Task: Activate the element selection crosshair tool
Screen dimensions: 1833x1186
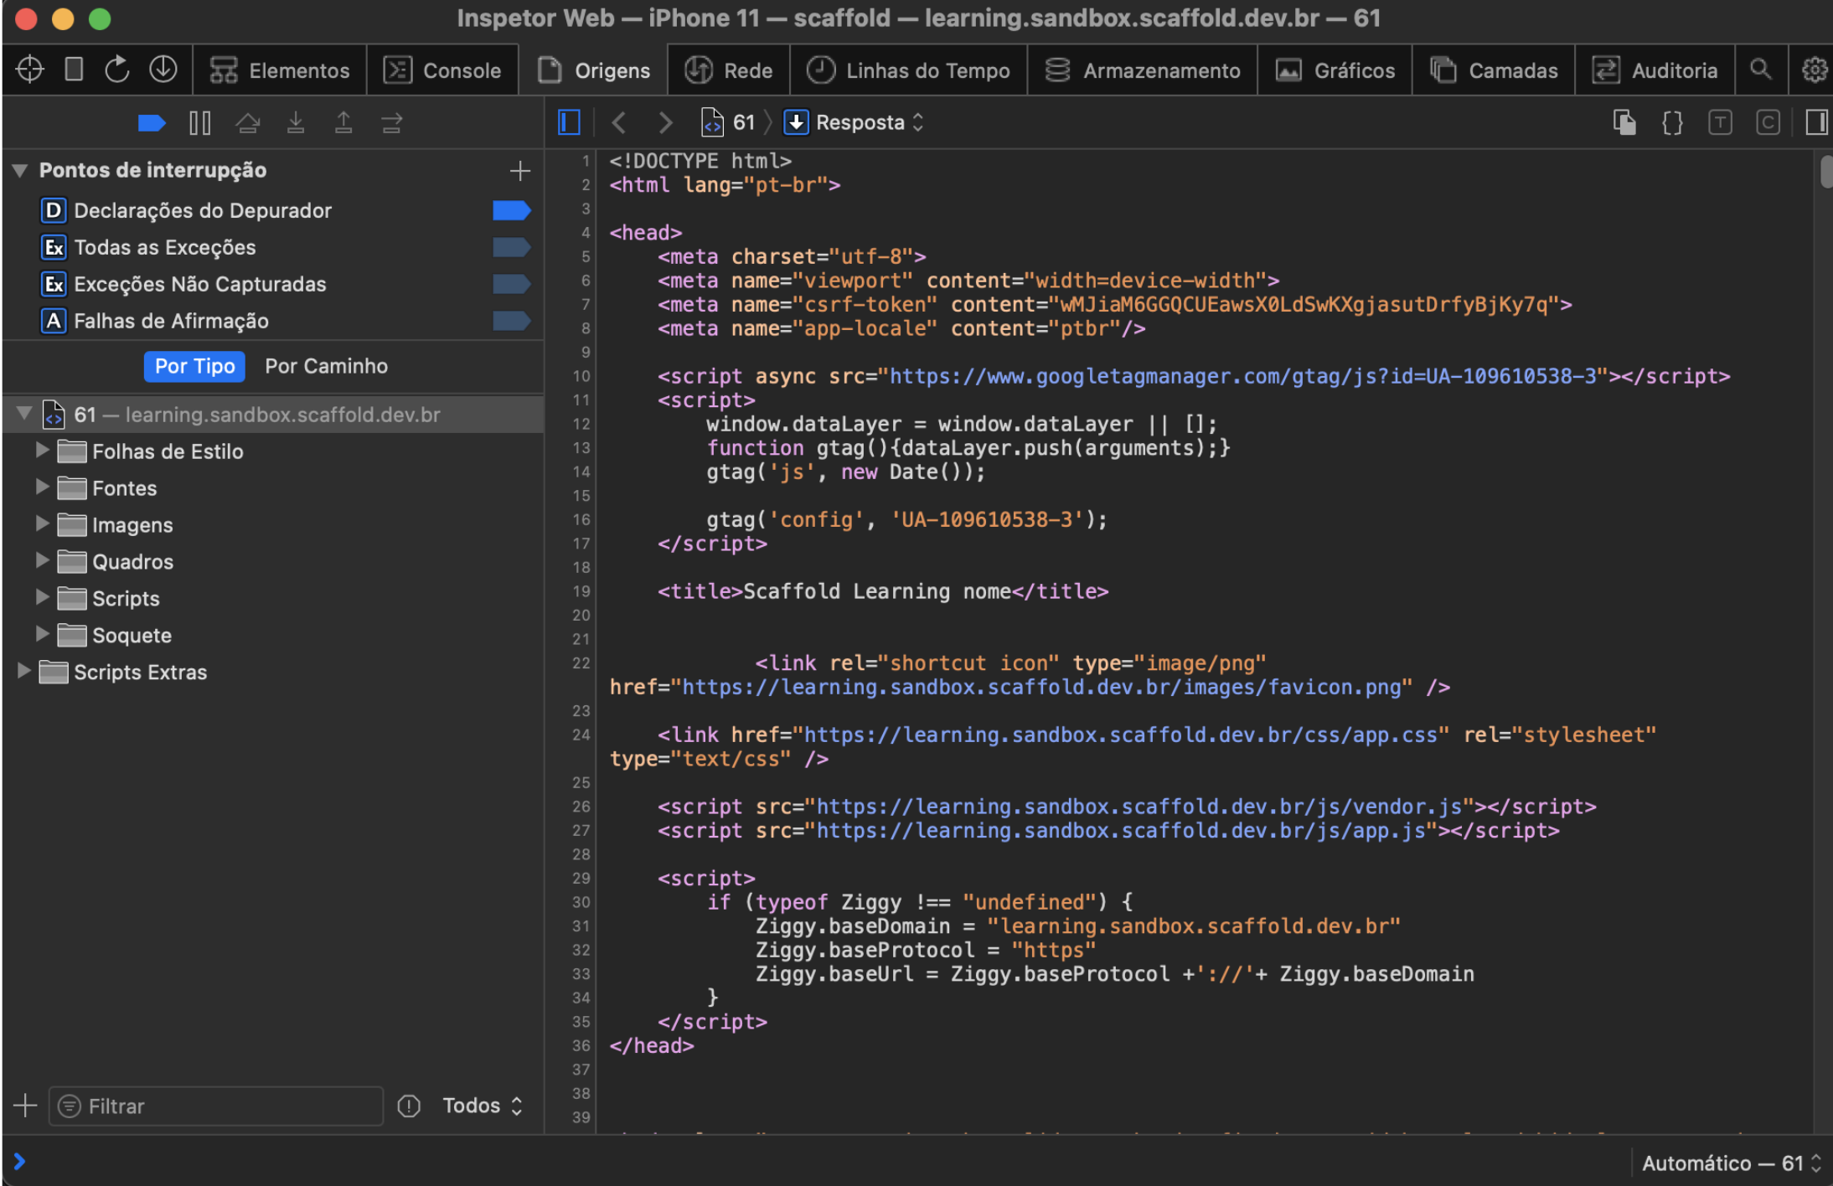Action: (x=29, y=70)
